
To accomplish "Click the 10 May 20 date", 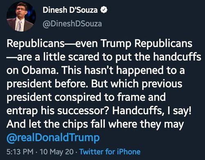I will [56, 152].
